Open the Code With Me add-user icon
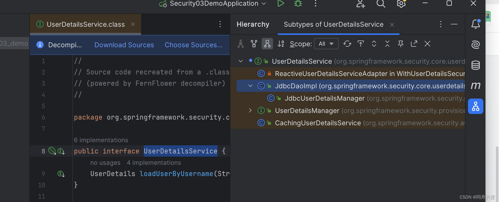499x202 pixels. pos(360,4)
